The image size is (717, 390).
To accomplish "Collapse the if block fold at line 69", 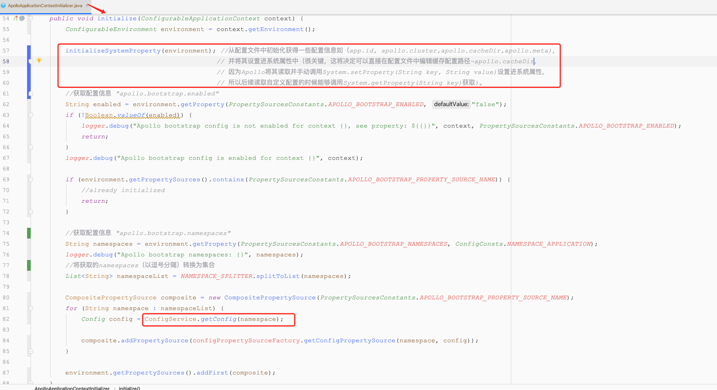I will pos(31,179).
